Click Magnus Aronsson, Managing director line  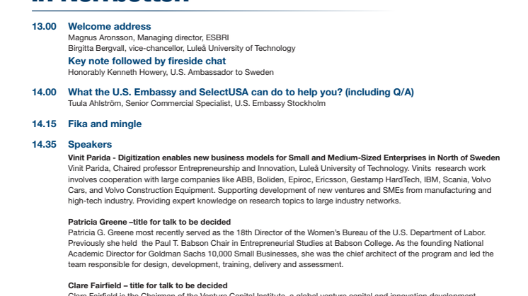pos(149,37)
